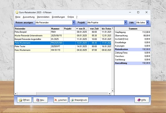Click the Kürzungen sum row
Screen dimensions: 166x113
click(x=133, y=46)
